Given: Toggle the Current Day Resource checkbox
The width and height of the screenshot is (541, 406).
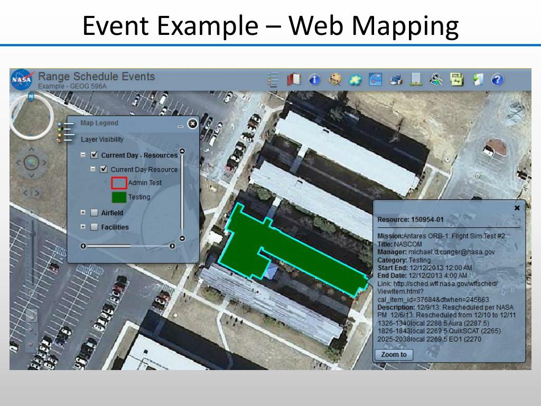Looking at the screenshot, I should (104, 169).
